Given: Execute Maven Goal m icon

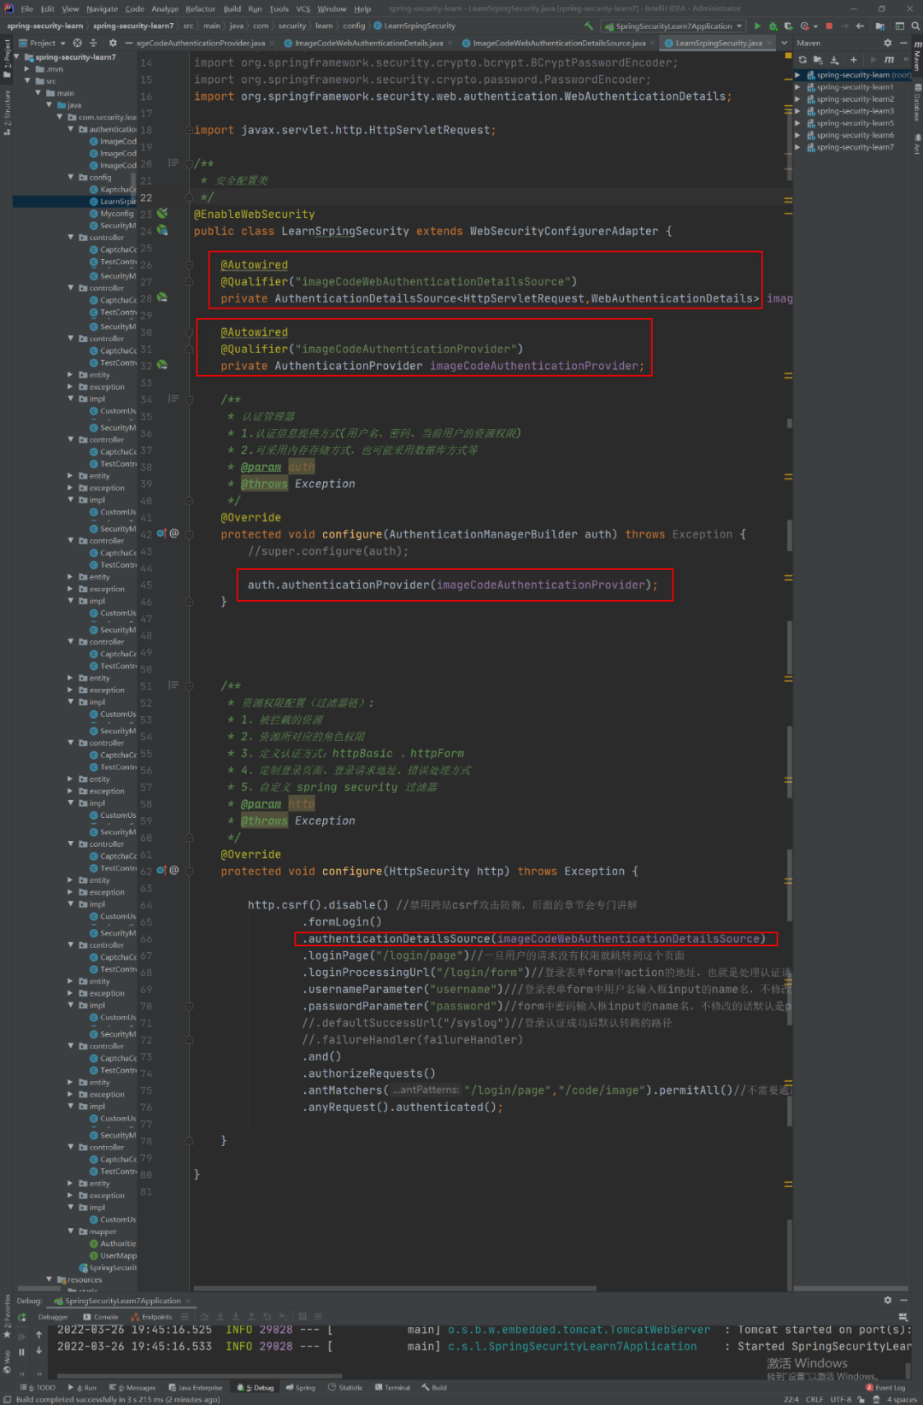Looking at the screenshot, I should 889,60.
